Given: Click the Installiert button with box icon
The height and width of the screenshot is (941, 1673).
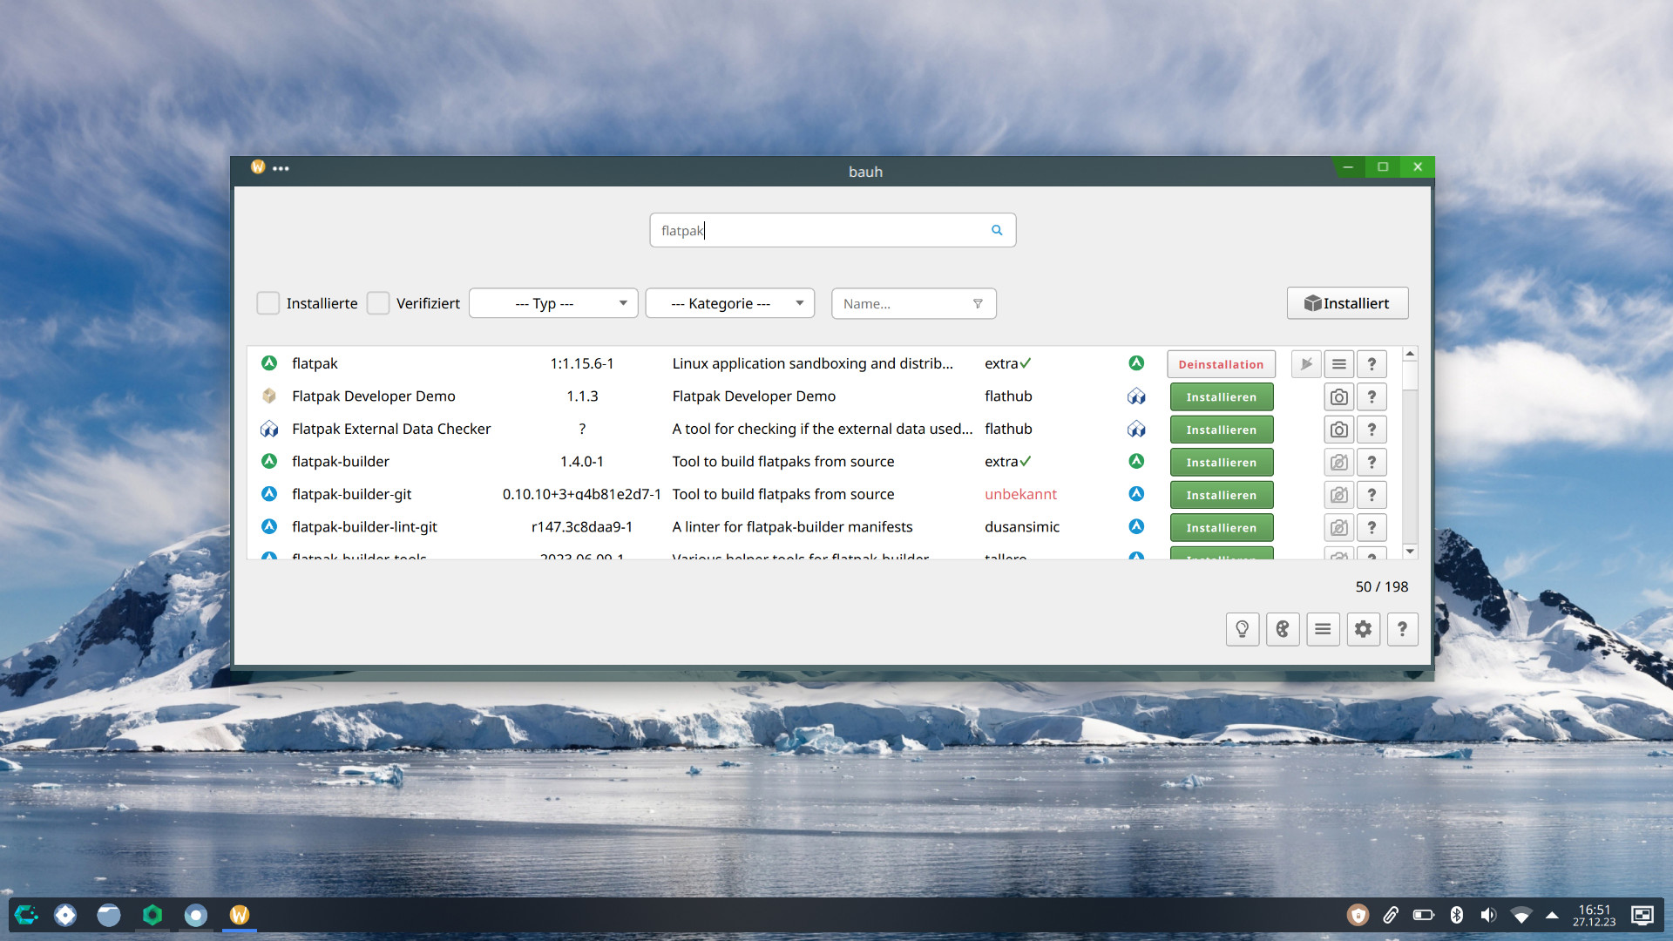Looking at the screenshot, I should click(x=1347, y=303).
